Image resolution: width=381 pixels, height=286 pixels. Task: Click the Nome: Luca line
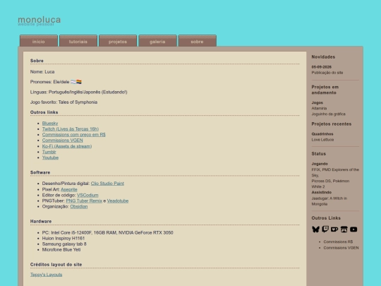point(42,72)
